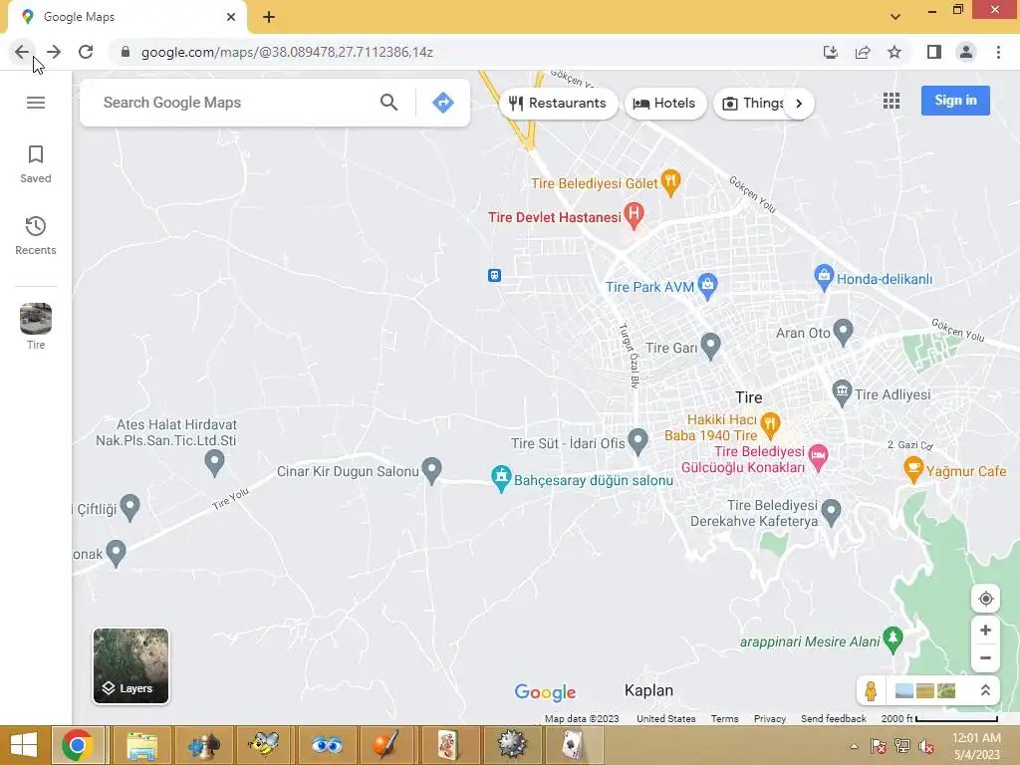Switch to the Google Maps tab

coord(127,17)
